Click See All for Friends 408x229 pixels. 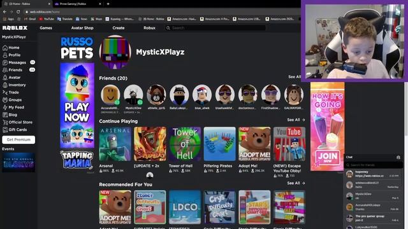tap(295, 77)
